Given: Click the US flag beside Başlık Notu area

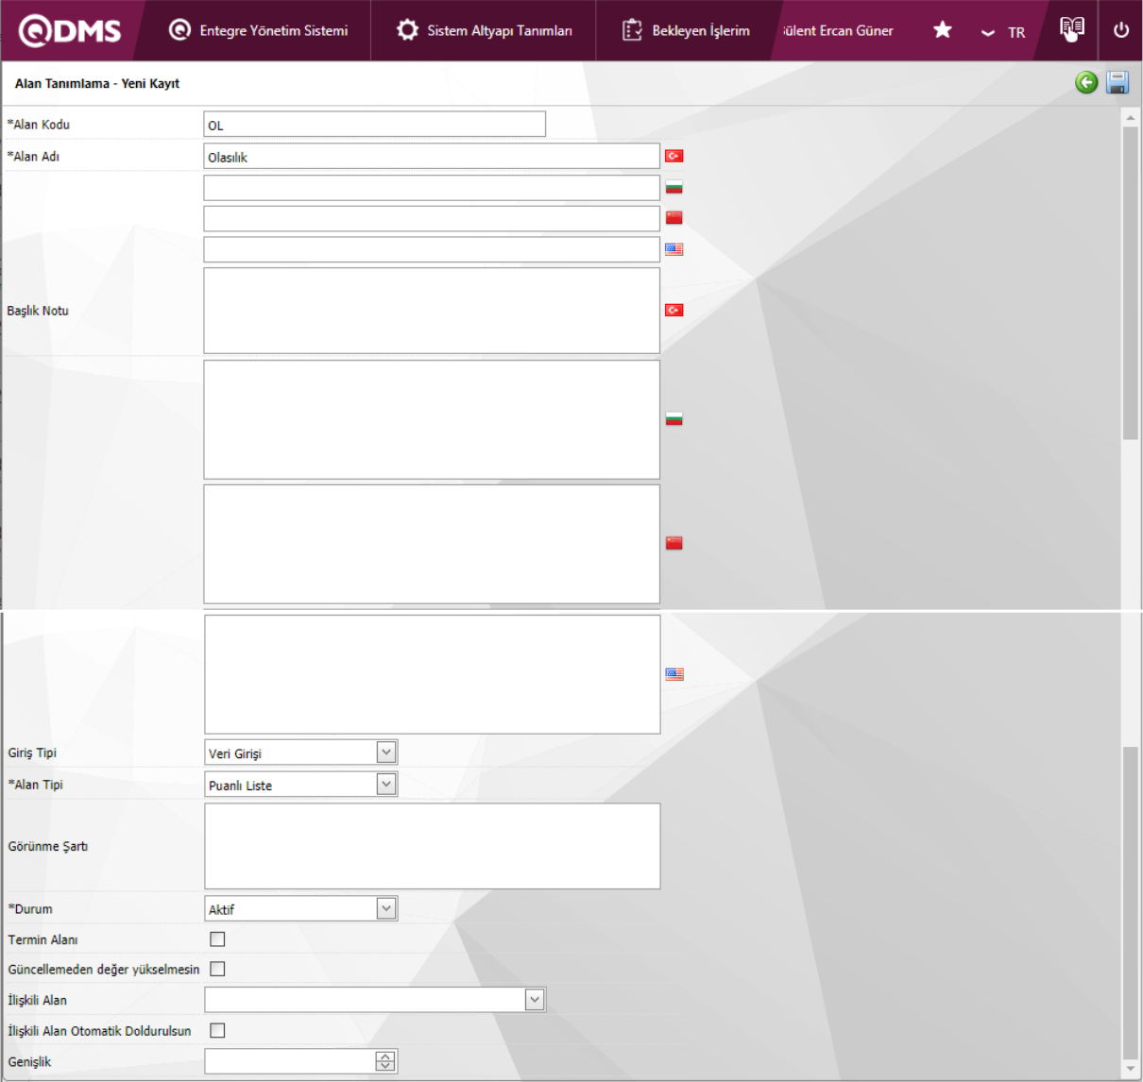Looking at the screenshot, I should 674,674.
